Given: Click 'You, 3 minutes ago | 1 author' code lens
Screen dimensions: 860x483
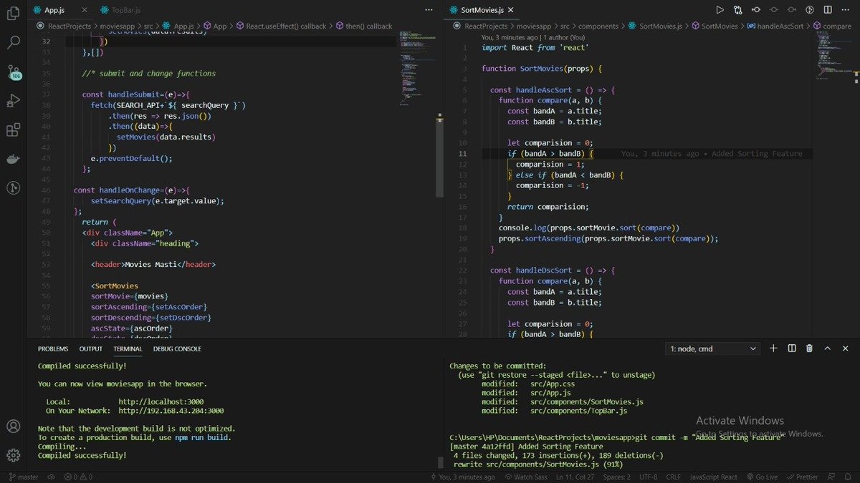Looking at the screenshot, I should [533, 37].
